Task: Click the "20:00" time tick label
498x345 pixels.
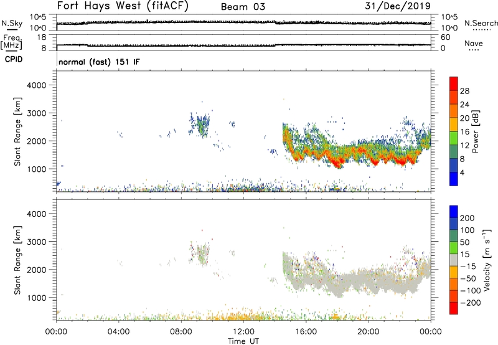Action: [x=368, y=332]
